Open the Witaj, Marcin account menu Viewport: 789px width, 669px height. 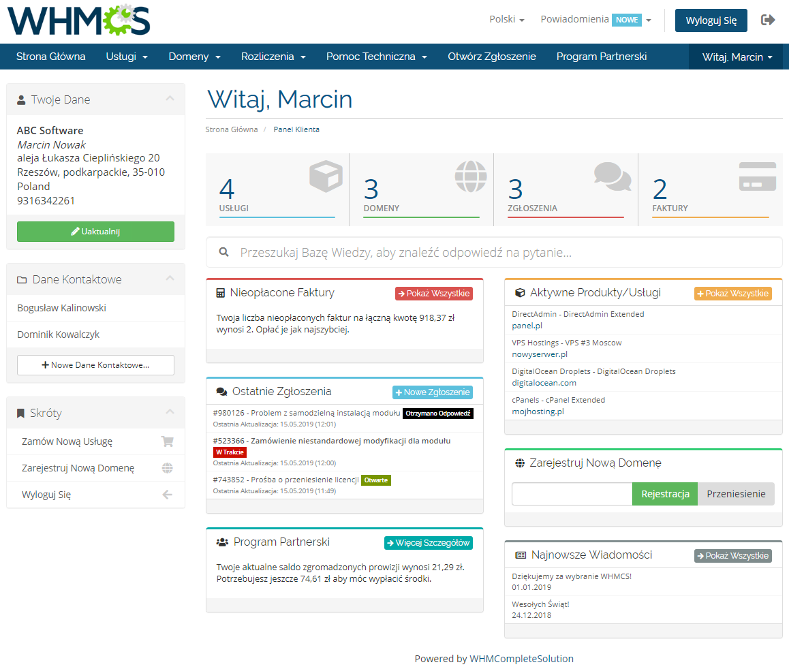coord(737,57)
